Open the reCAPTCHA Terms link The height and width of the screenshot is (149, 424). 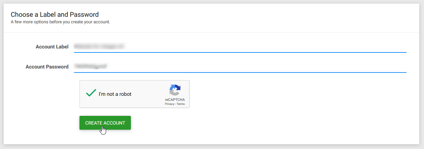coord(181,104)
